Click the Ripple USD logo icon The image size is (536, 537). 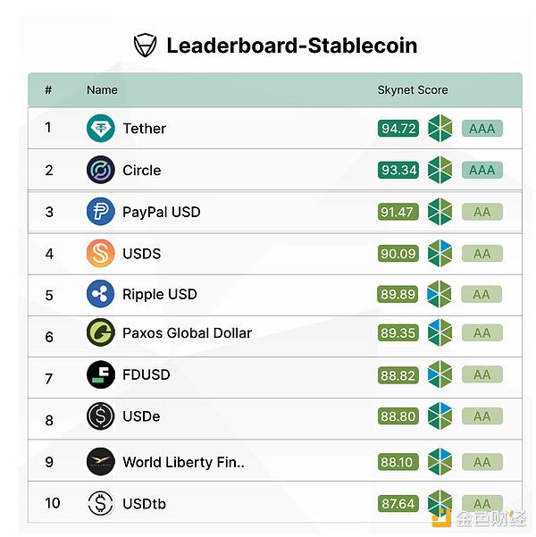101,294
